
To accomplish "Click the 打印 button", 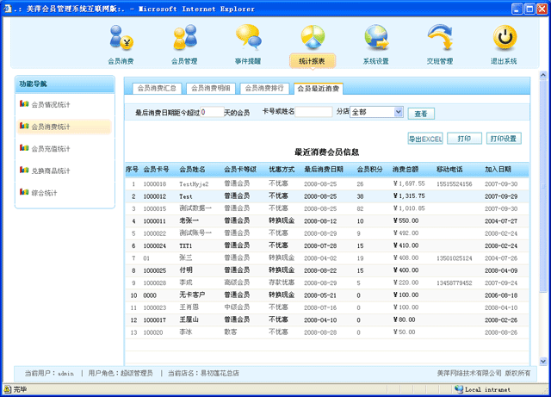I will pyautogui.click(x=464, y=139).
